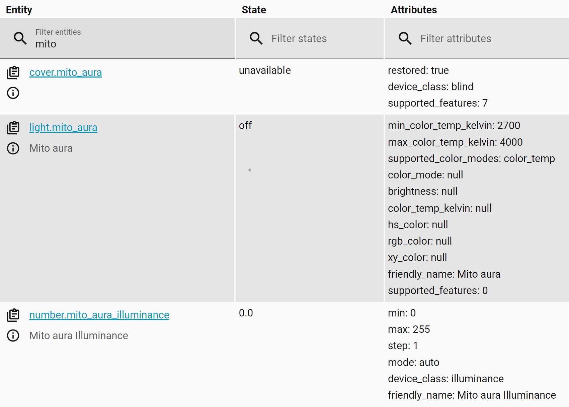The image size is (569, 407).
Task: Open the info dialog for cover.mito_aura
Action: tap(13, 93)
